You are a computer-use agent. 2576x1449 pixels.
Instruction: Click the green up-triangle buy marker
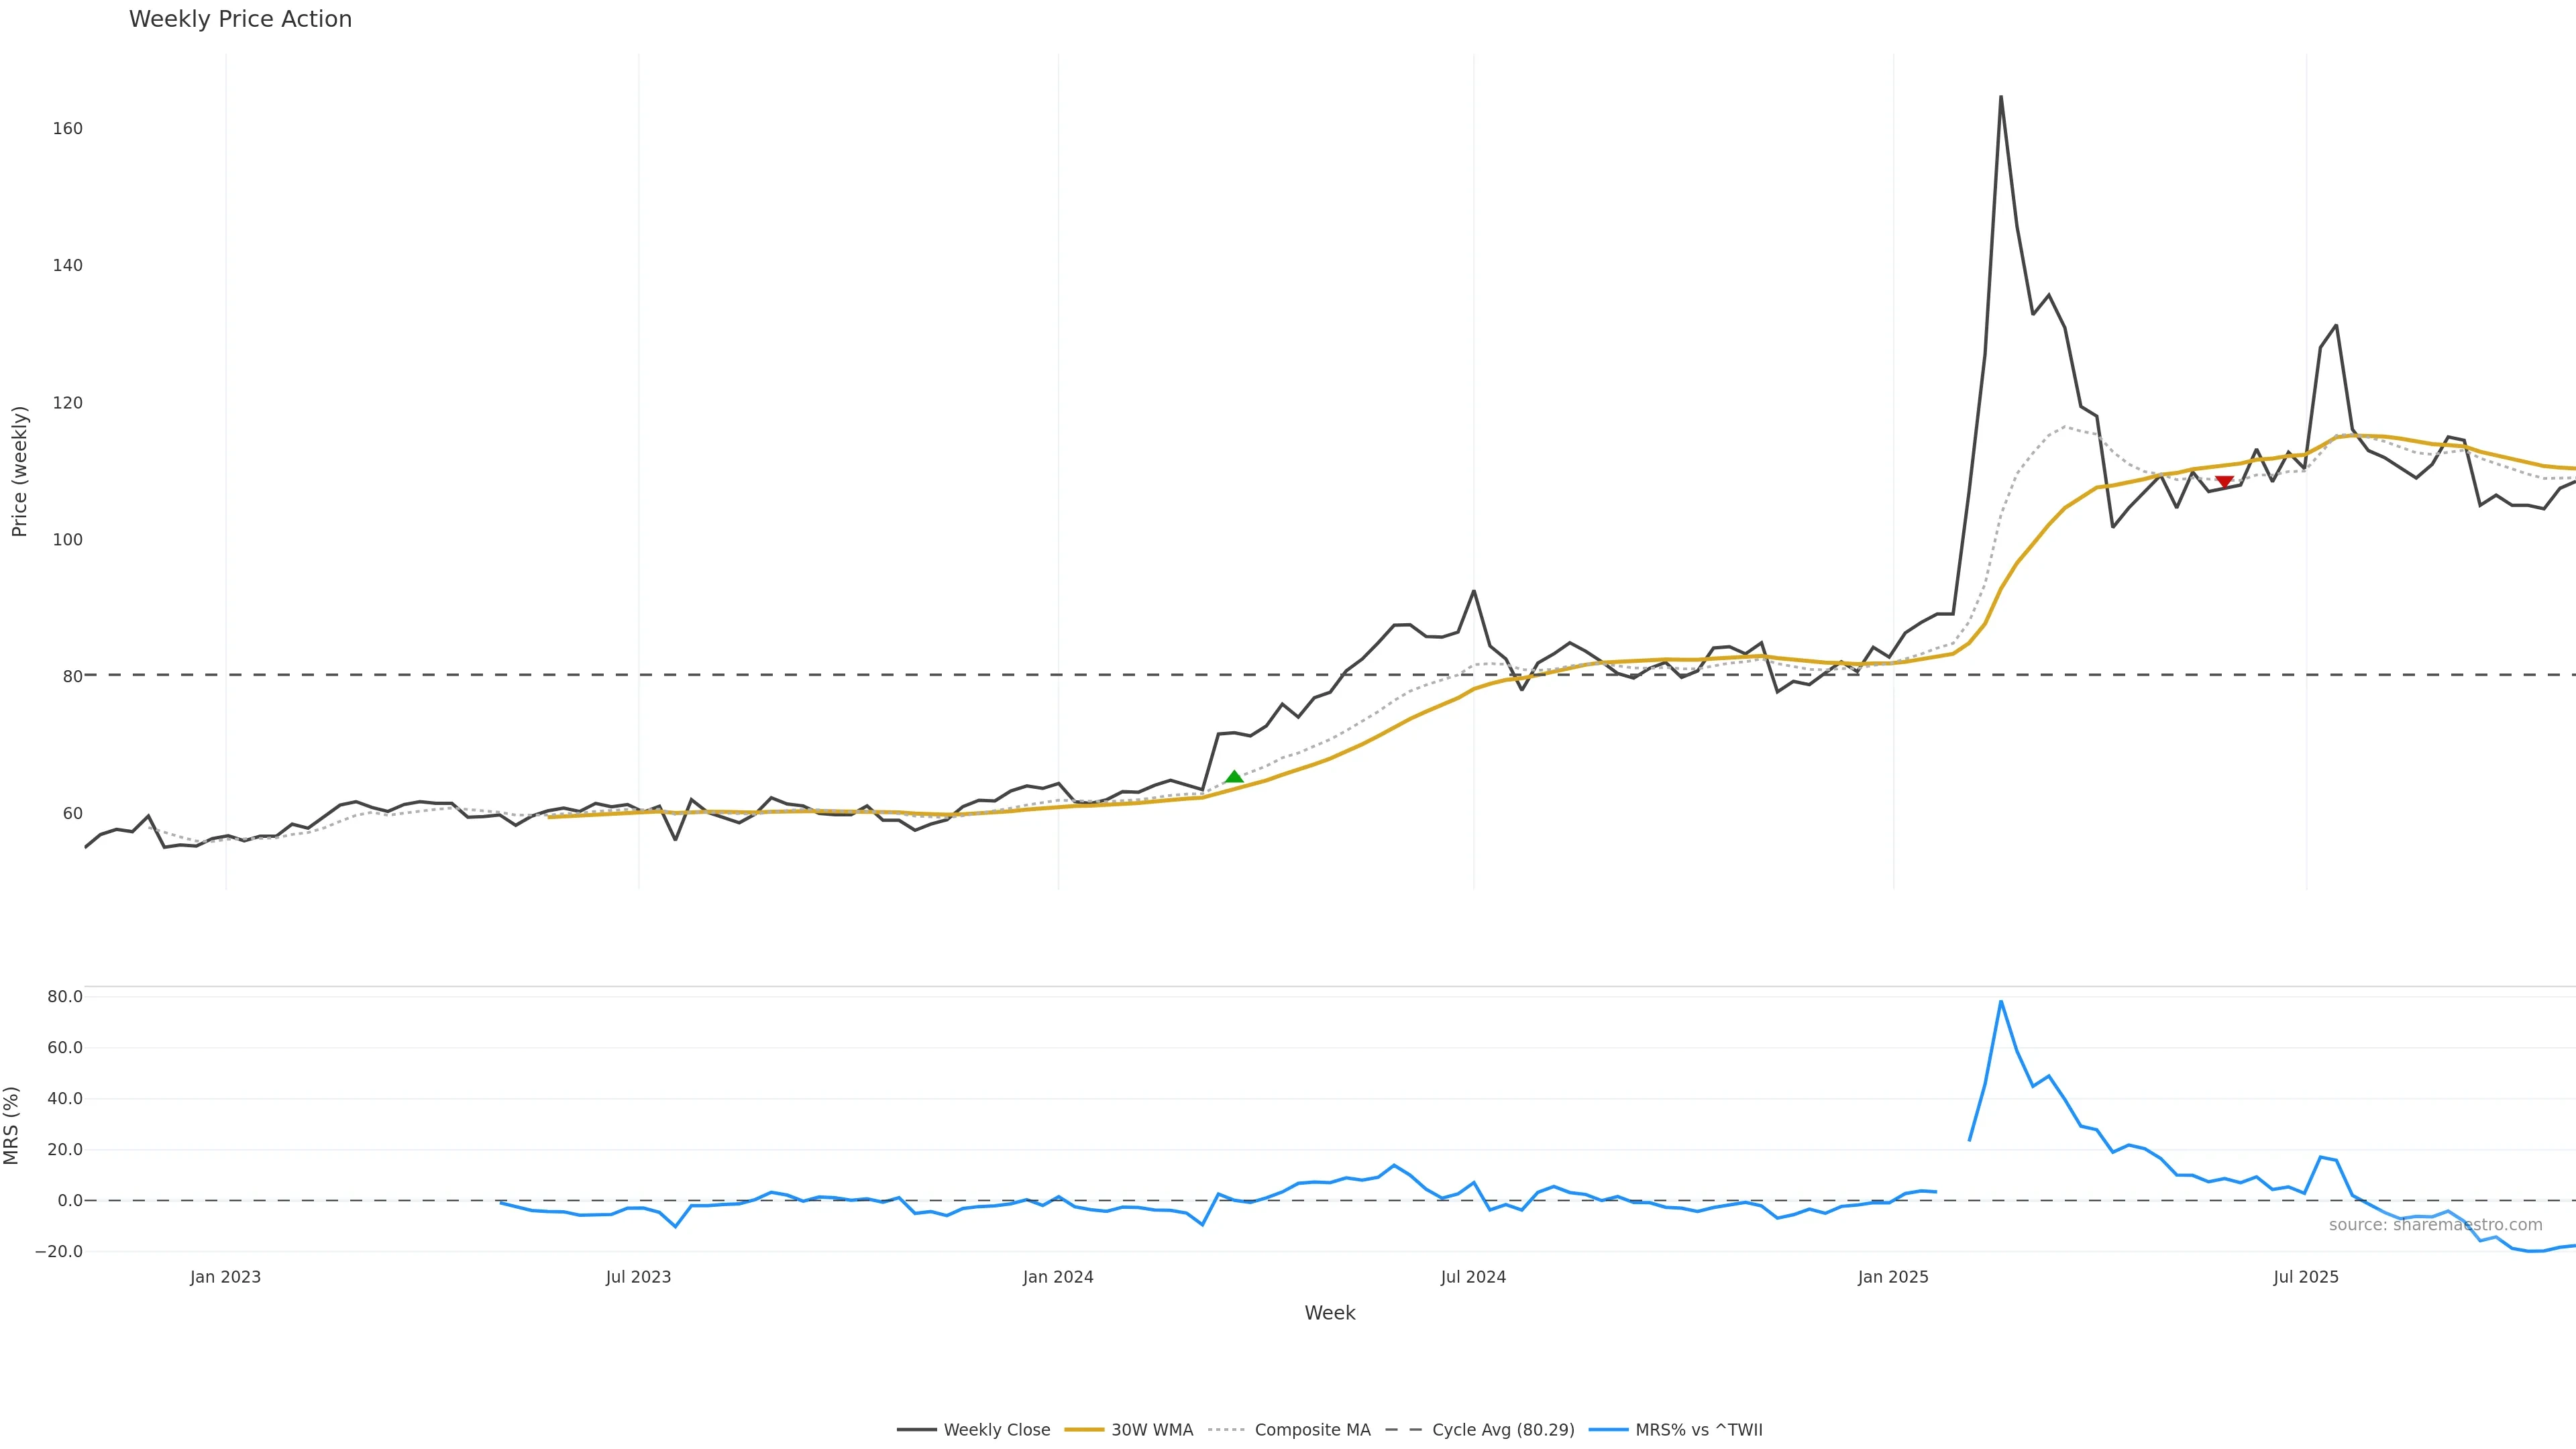click(x=1234, y=777)
